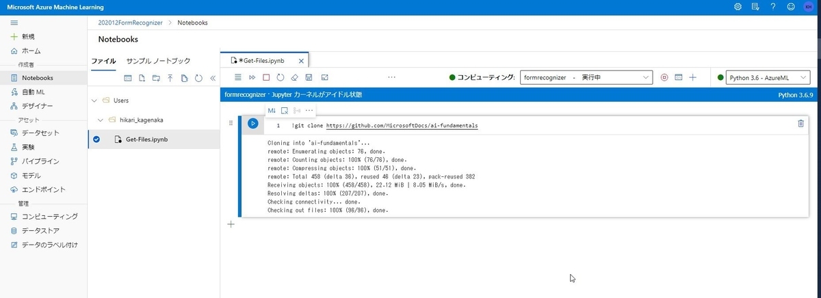Viewport: 821px width, 298px height.
Task: Open the compute formrecognizer dropdown
Action: click(x=586, y=78)
